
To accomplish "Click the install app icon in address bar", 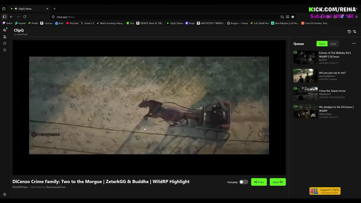I will (287, 17).
